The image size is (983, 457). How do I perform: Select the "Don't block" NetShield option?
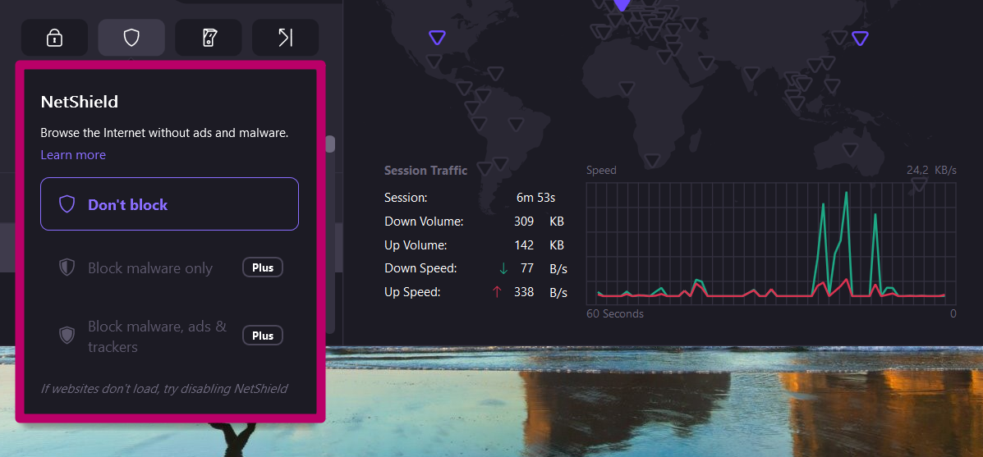click(169, 204)
